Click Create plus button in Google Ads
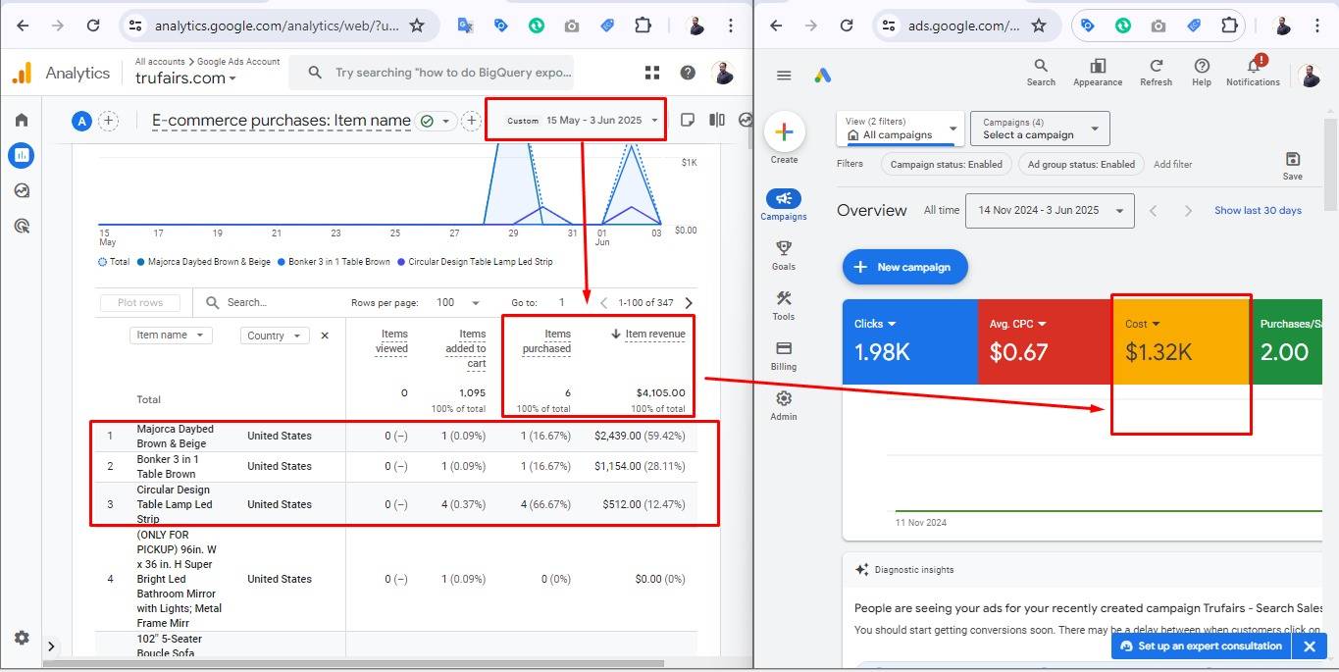This screenshot has width=1339, height=672. click(x=784, y=131)
